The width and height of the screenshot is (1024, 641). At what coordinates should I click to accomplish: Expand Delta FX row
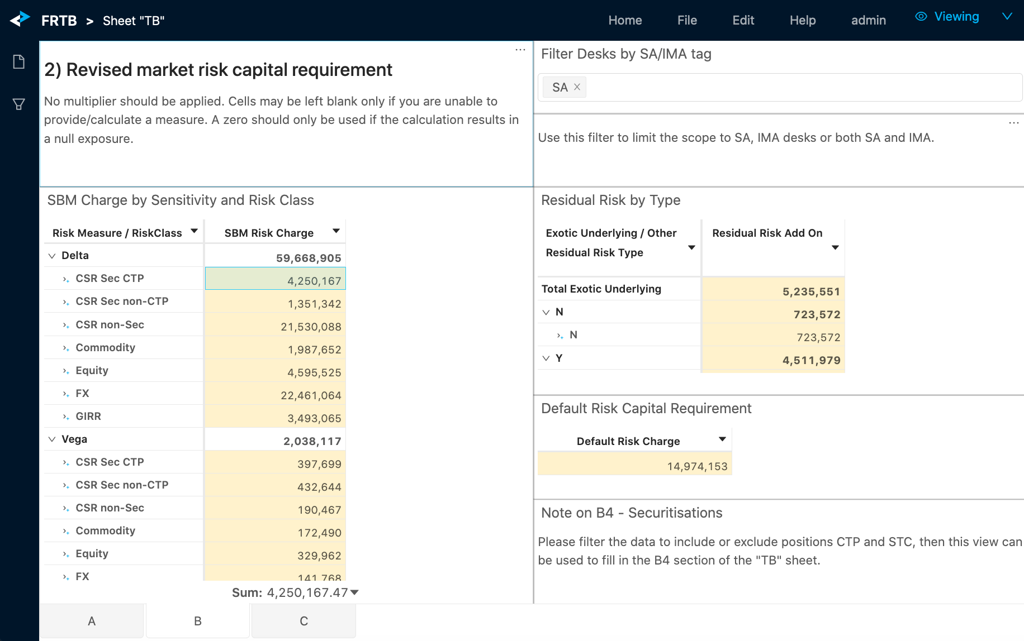click(x=66, y=394)
